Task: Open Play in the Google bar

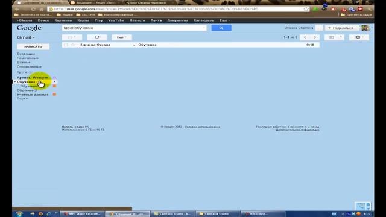Action: (x=98, y=20)
